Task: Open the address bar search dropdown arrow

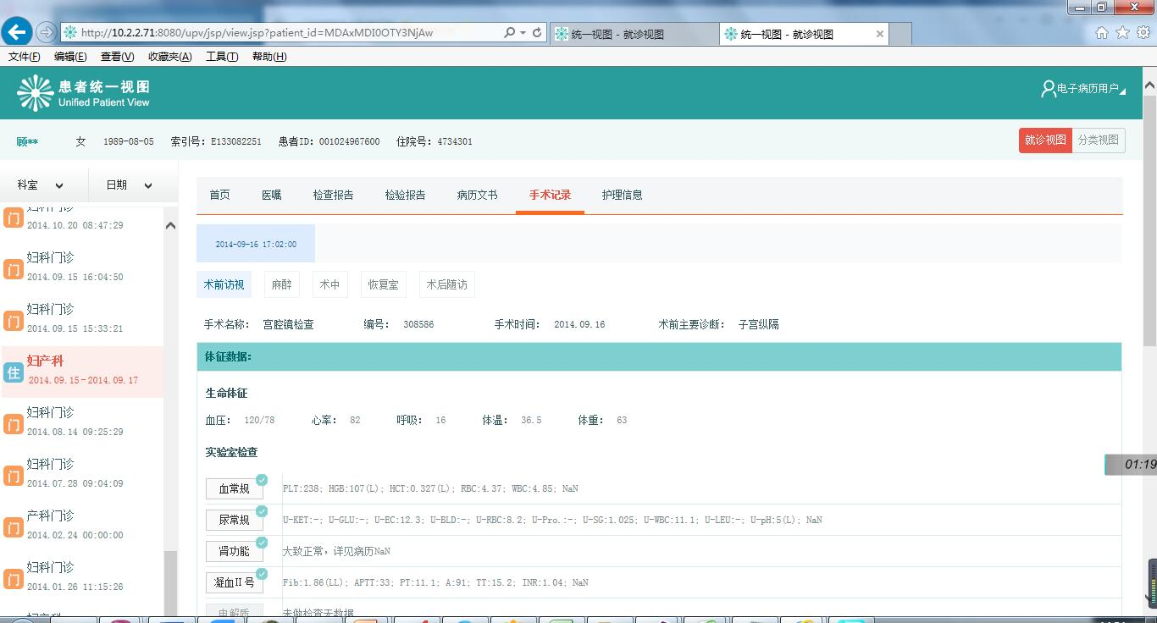Action: pyautogui.click(x=523, y=32)
